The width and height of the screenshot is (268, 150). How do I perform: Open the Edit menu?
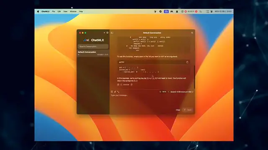pos(59,11)
